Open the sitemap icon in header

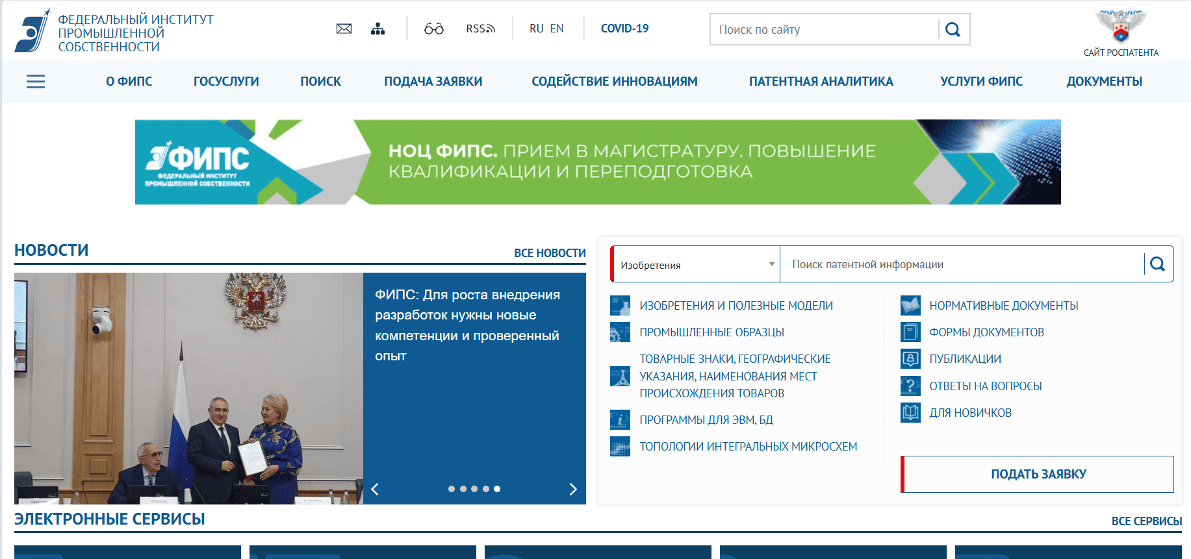click(378, 29)
